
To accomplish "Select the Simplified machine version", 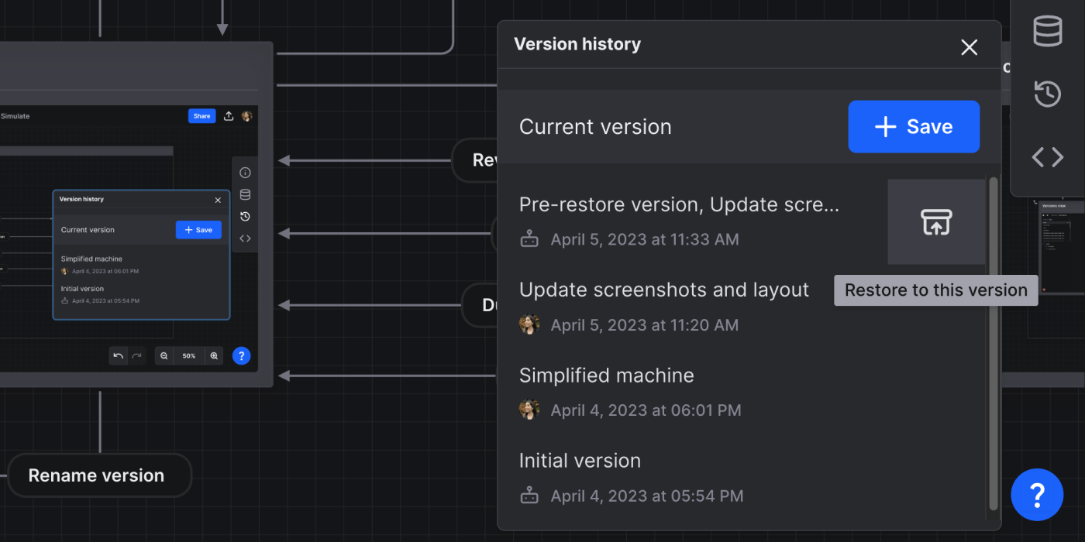I will click(606, 376).
